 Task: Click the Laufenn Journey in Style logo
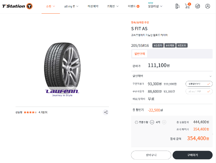tap(62, 93)
